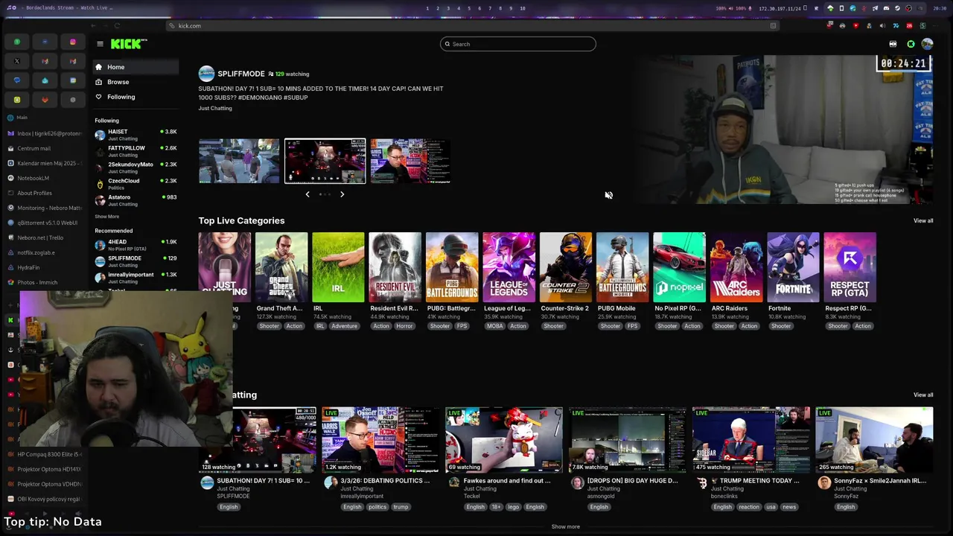
Task: Open Grand Theft Auto category cover
Action: pos(281,267)
